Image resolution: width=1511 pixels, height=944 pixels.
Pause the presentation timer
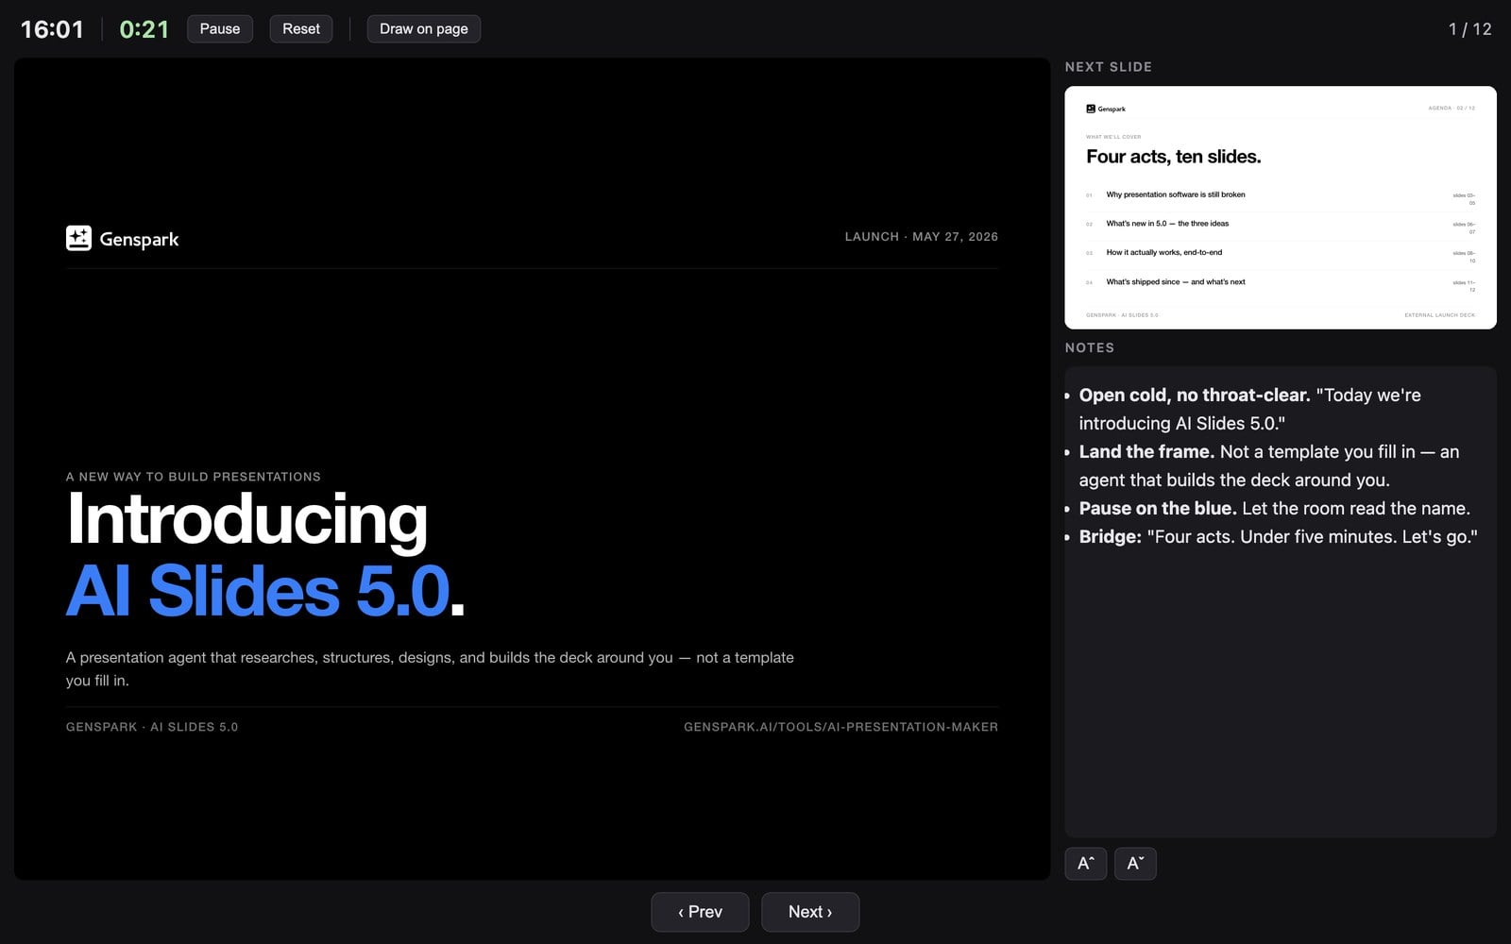click(220, 29)
